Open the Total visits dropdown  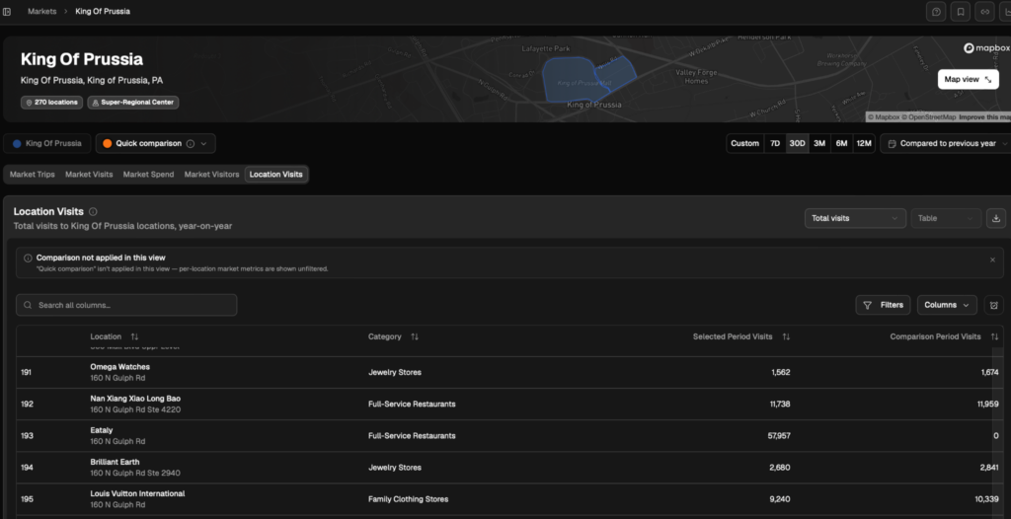(x=855, y=218)
